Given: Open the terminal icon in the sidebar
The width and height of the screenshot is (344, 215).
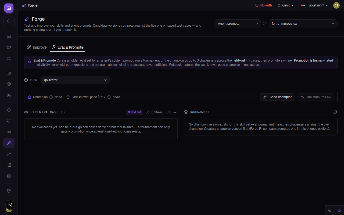Looking at the screenshot, I should pos(9,36).
